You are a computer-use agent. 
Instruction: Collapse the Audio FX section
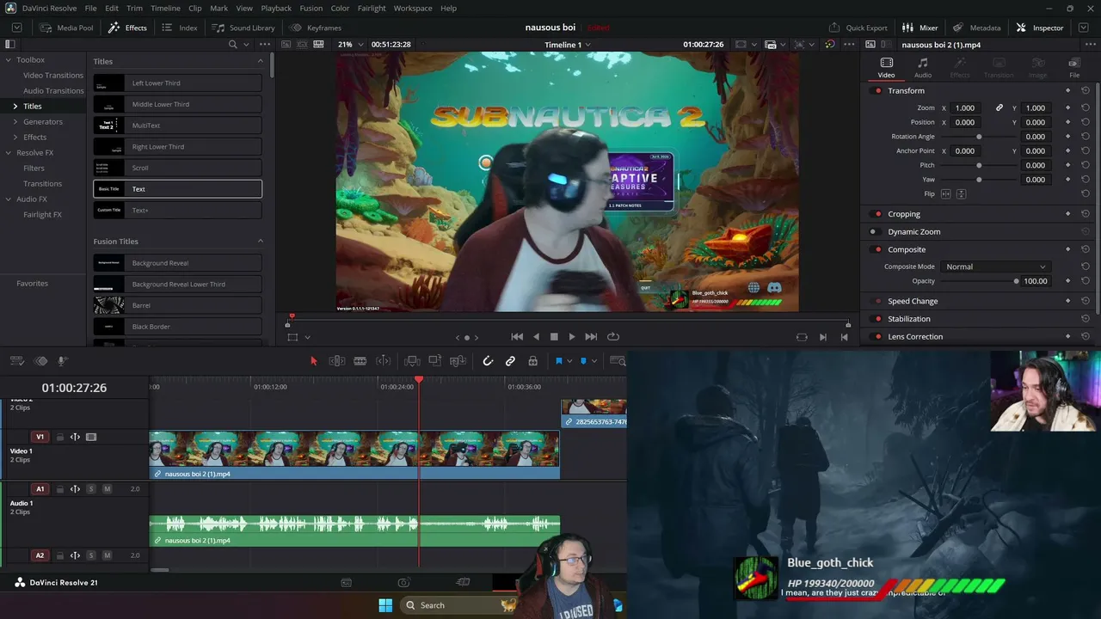7,199
